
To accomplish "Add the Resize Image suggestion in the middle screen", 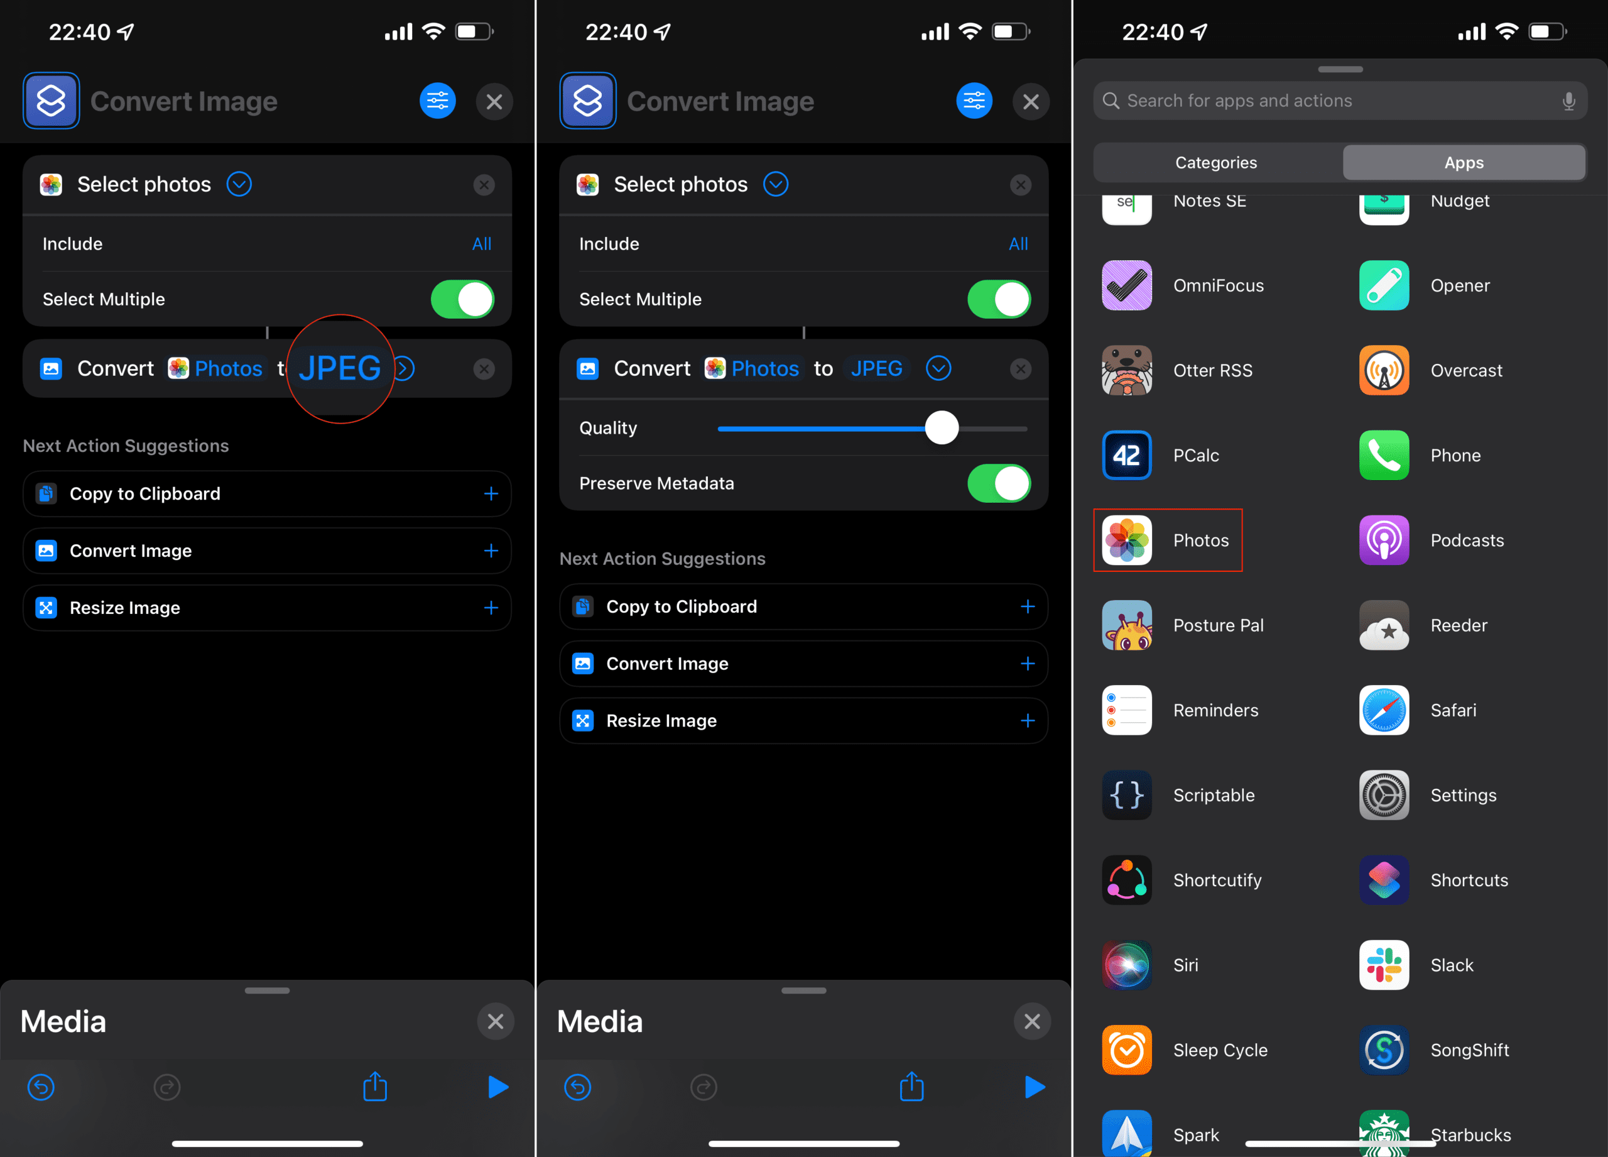I will (1028, 721).
